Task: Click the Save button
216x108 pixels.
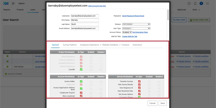Action: coord(163,103)
